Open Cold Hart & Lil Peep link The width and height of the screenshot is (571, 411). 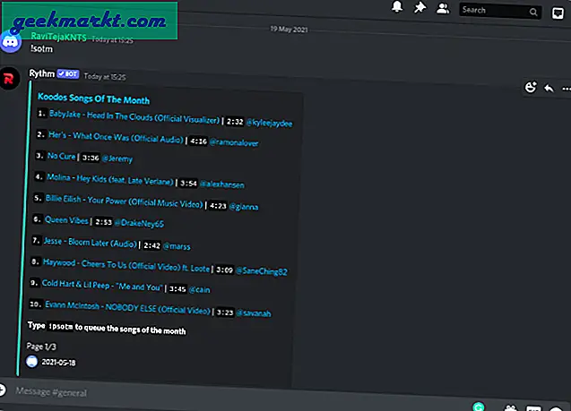tap(102, 285)
